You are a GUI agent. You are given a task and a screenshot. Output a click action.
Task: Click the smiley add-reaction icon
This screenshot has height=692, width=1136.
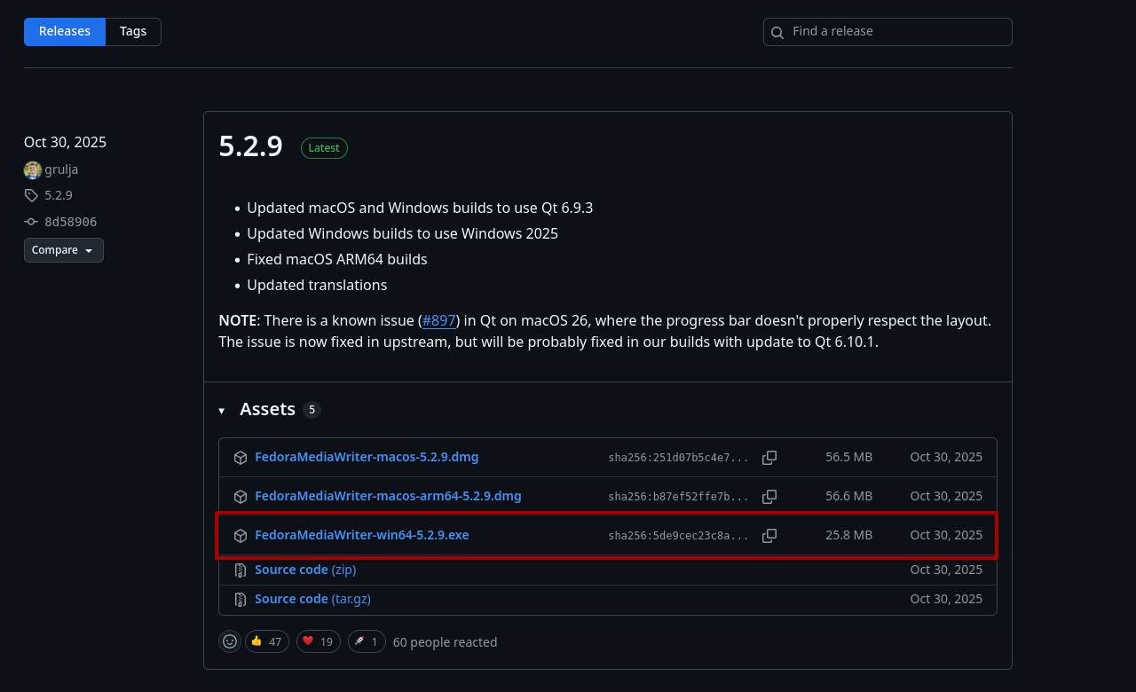[x=230, y=641]
